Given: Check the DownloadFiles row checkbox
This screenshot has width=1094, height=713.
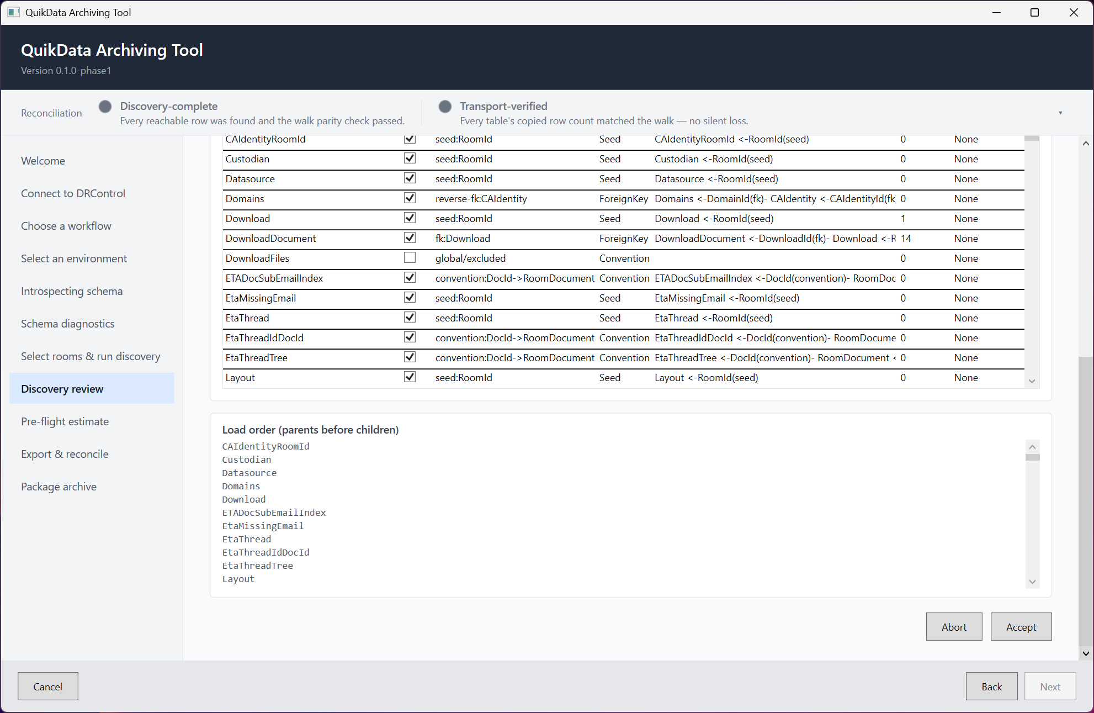Looking at the screenshot, I should (410, 258).
